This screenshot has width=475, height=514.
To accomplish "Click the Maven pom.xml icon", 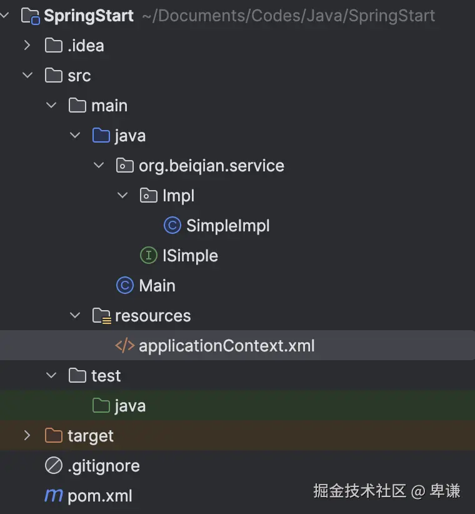I will point(54,496).
